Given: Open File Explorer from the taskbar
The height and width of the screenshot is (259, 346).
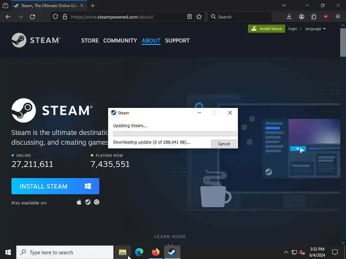Looking at the screenshot, I should click(122, 252).
